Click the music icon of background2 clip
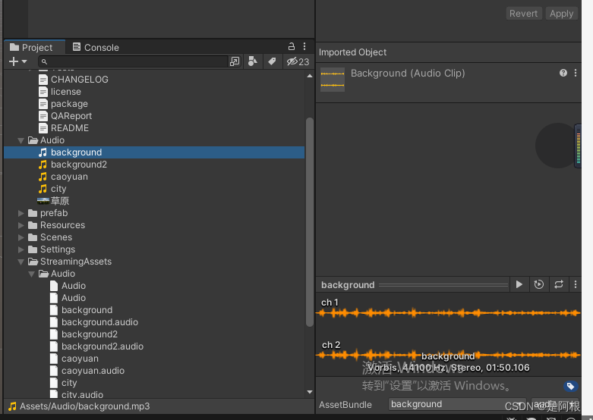Image resolution: width=593 pixels, height=420 pixels. point(43,165)
